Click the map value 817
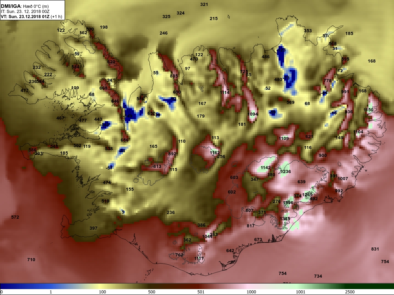The width and height of the screenshot is (394, 295). 251,226
